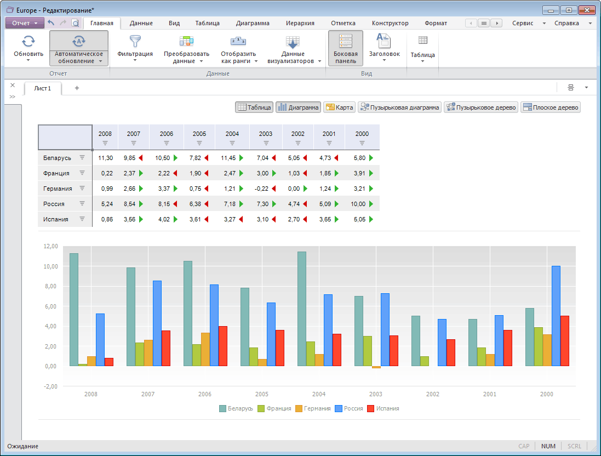601x456 pixels.
Task: Click the Россия blue legend swatch
Action: tap(338, 408)
